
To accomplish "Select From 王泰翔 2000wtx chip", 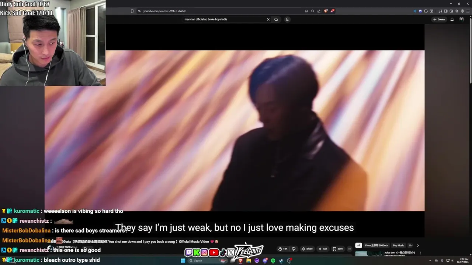I will [376, 245].
